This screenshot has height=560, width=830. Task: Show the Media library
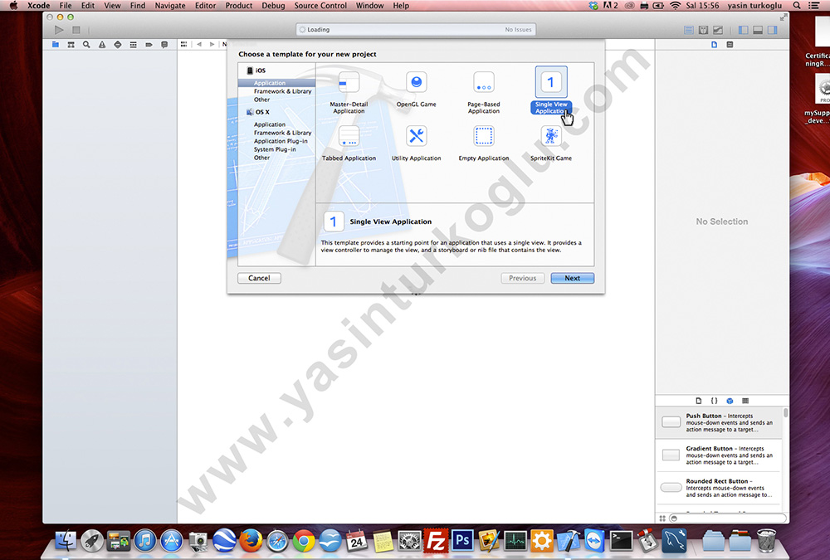pyautogui.click(x=745, y=401)
